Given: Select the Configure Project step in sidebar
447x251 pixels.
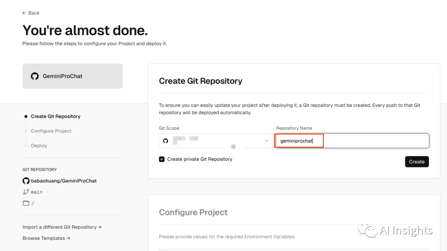Looking at the screenshot, I should click(51, 131).
